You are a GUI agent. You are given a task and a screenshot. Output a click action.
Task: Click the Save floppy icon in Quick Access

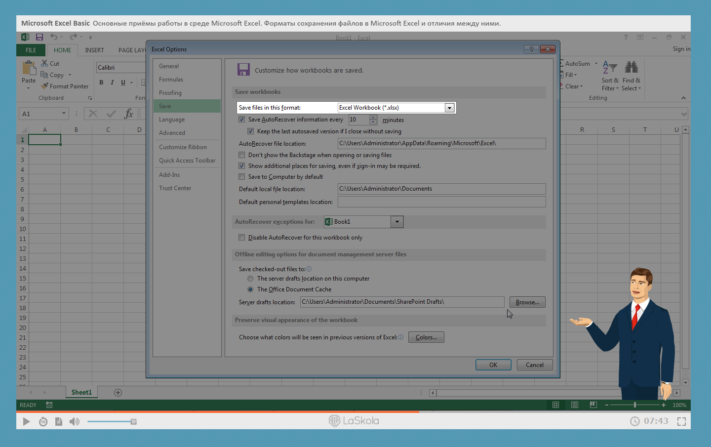39,37
